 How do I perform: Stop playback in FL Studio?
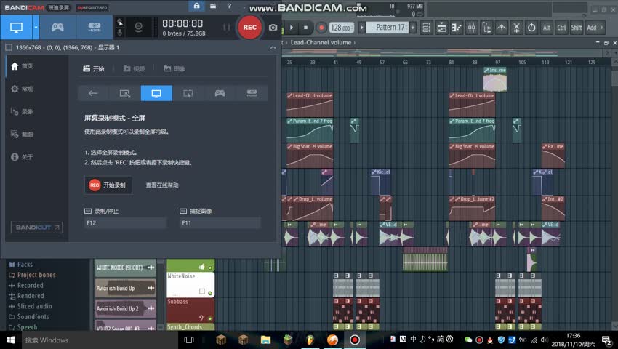click(x=305, y=28)
